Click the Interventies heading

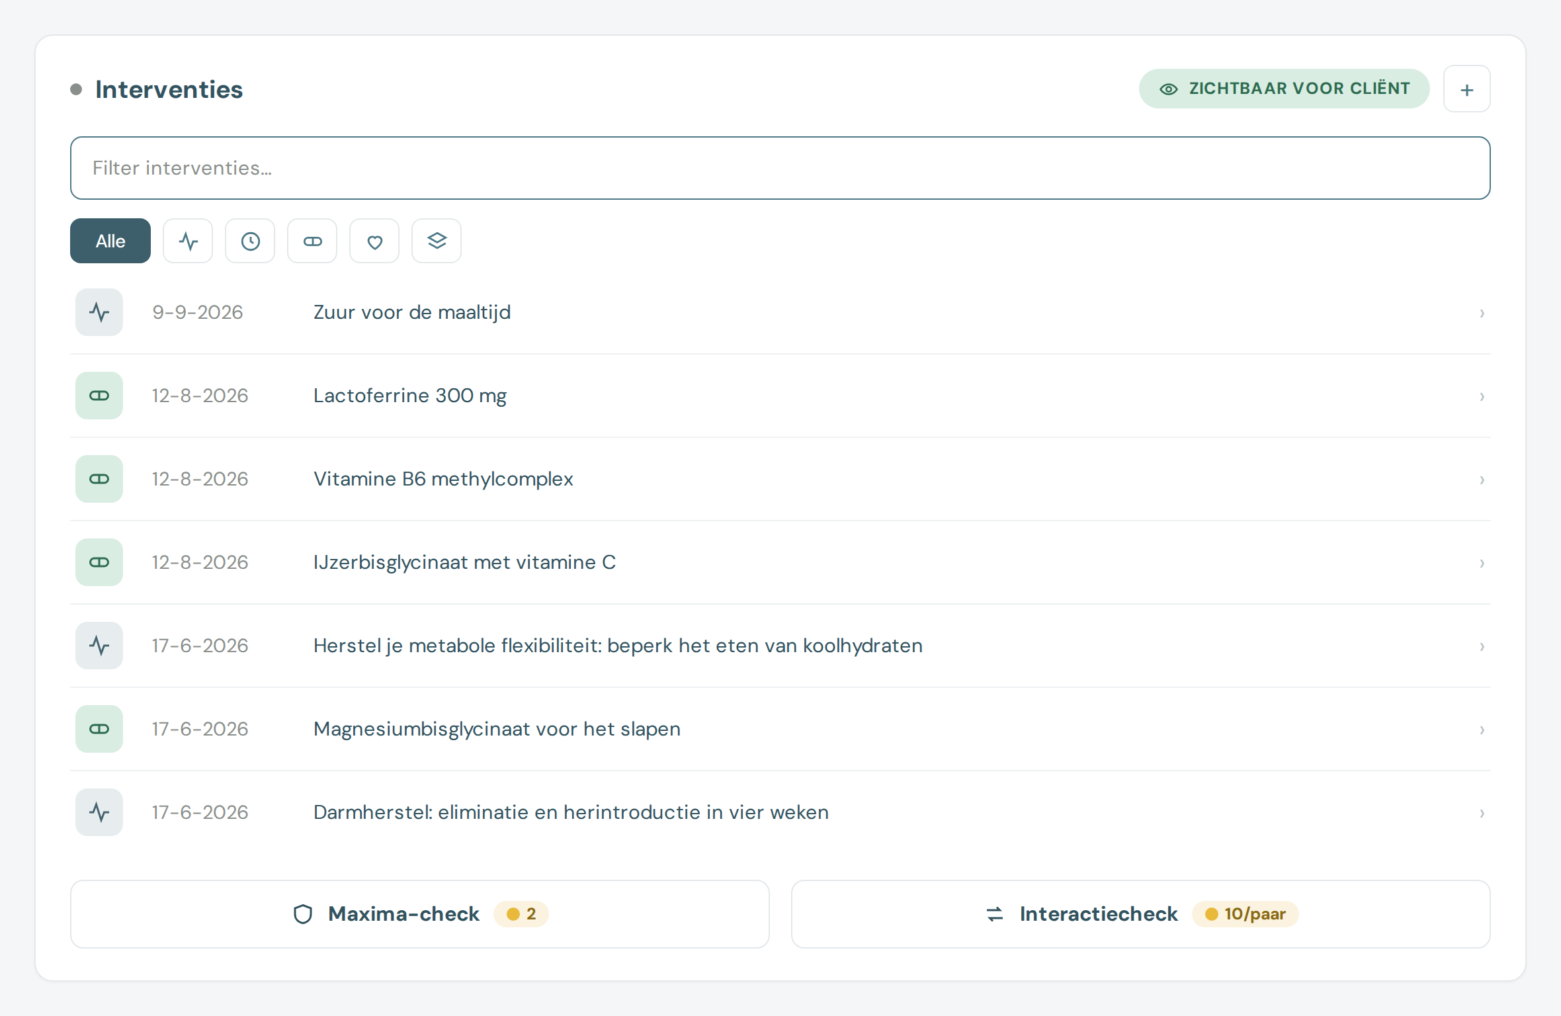169,89
